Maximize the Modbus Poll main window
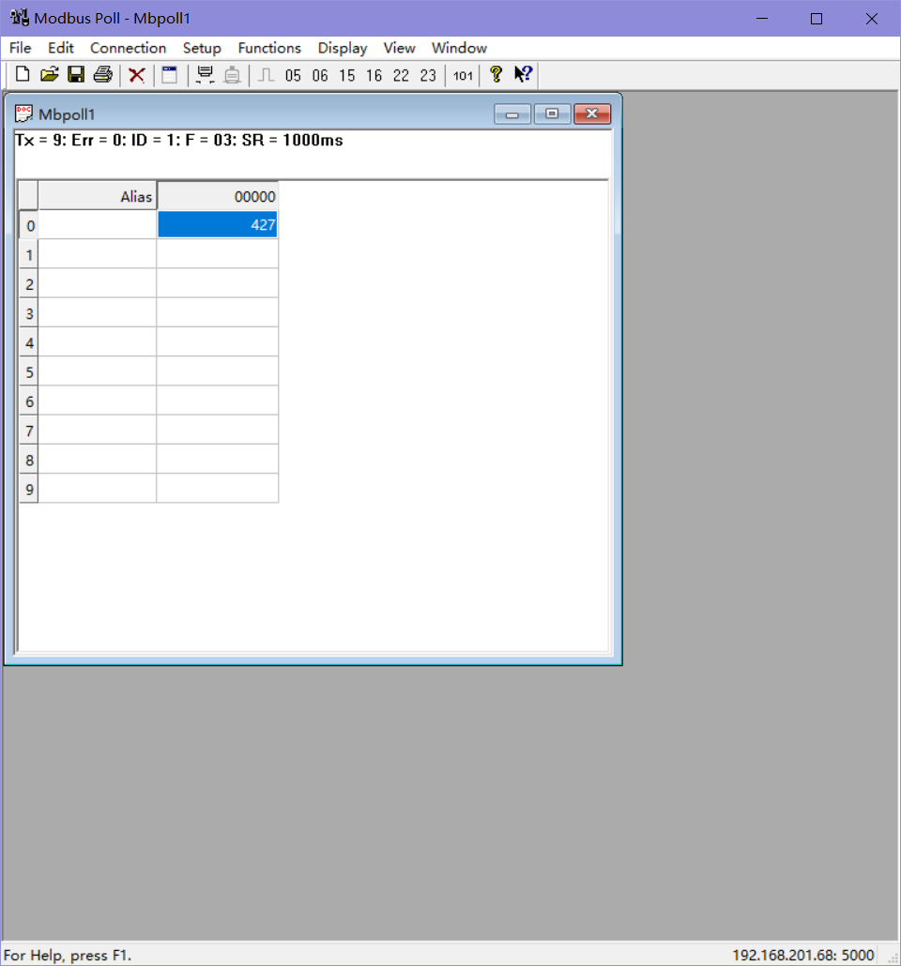The height and width of the screenshot is (966, 901). coord(817,19)
